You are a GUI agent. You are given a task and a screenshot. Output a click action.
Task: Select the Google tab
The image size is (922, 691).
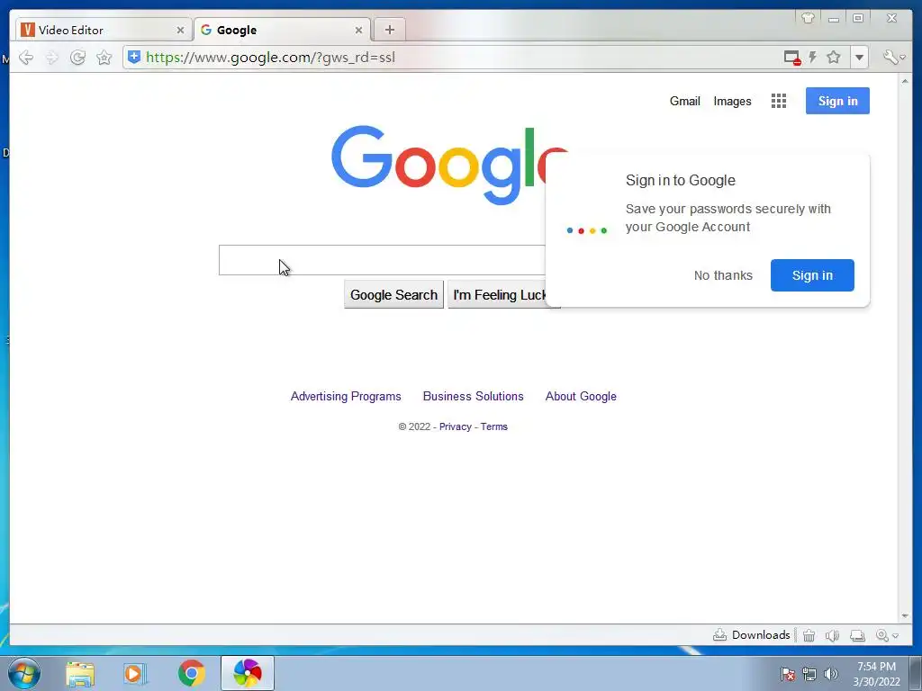[282, 30]
